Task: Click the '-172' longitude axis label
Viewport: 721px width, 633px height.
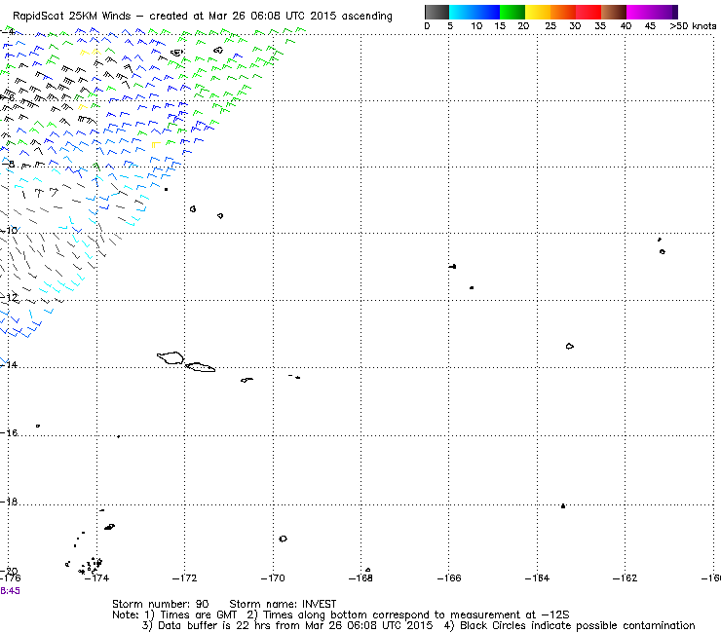Action: click(x=184, y=577)
